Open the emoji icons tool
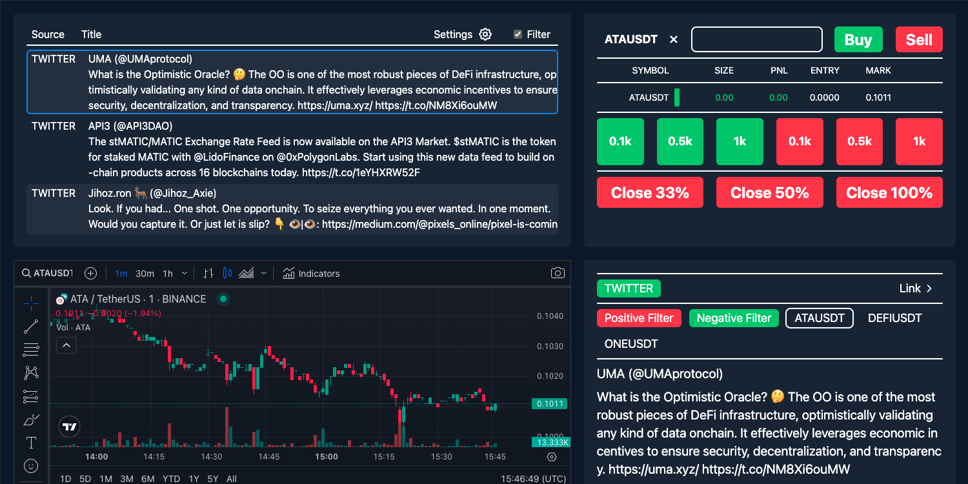Image resolution: width=968 pixels, height=484 pixels. tap(31, 465)
